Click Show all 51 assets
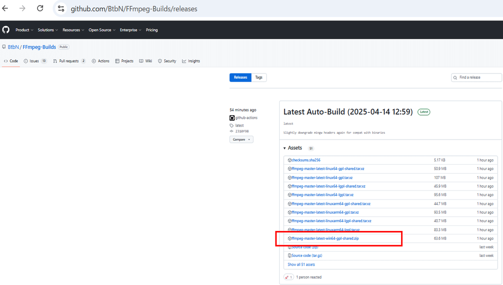Image resolution: width=503 pixels, height=285 pixels. (x=301, y=265)
